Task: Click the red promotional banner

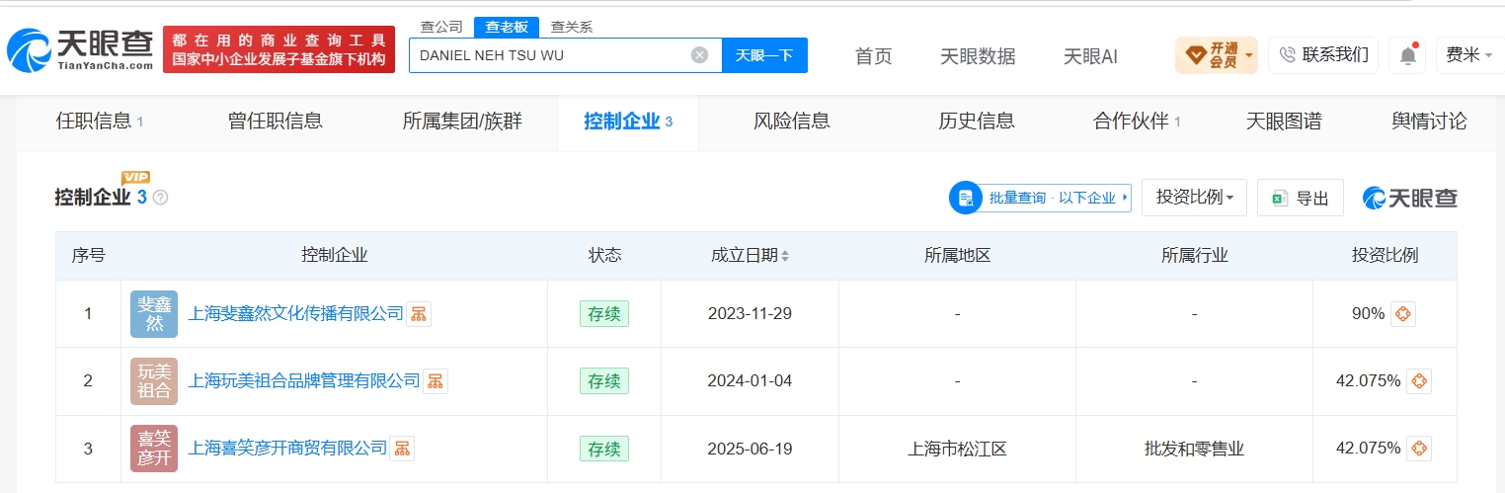Action: click(x=278, y=49)
